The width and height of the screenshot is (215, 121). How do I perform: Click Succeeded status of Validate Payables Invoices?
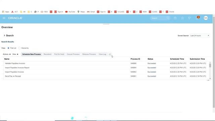(152, 64)
